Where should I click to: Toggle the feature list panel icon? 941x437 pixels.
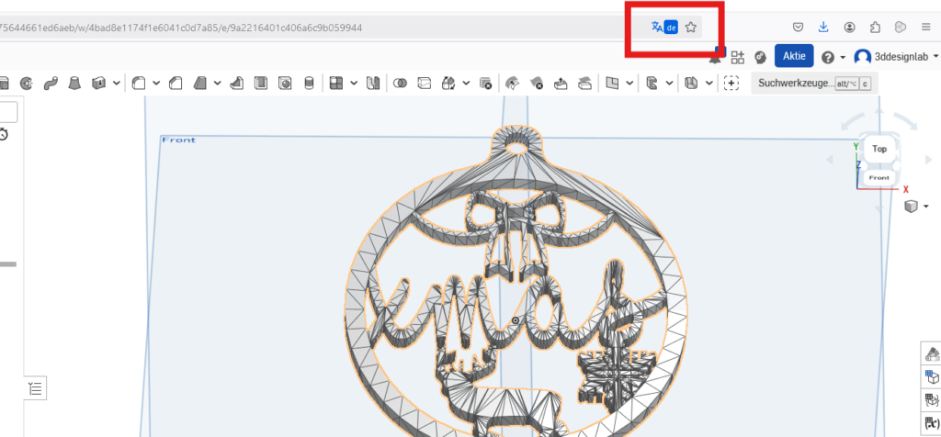pyautogui.click(x=36, y=389)
